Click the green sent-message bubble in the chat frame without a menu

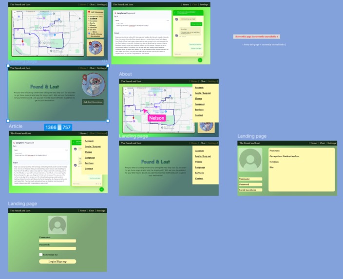(196, 24)
